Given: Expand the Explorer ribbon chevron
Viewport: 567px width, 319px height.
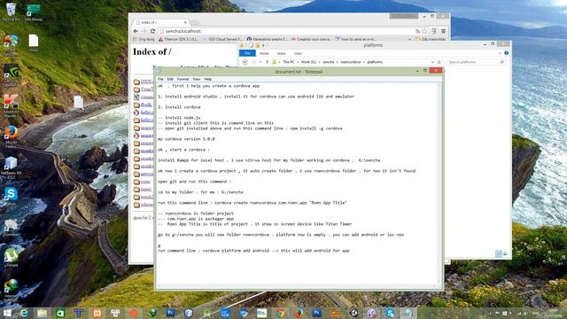Looking at the screenshot, I should 500,53.
